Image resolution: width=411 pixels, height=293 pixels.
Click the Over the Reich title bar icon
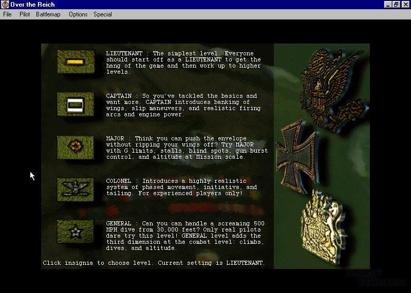click(x=5, y=5)
